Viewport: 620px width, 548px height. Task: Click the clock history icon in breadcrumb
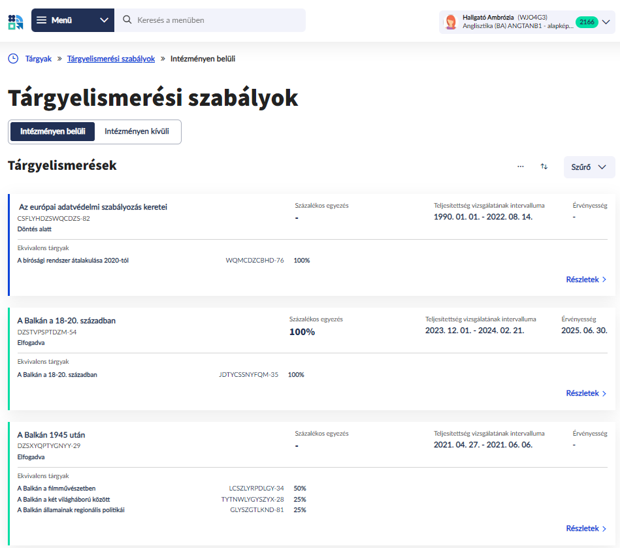point(13,59)
